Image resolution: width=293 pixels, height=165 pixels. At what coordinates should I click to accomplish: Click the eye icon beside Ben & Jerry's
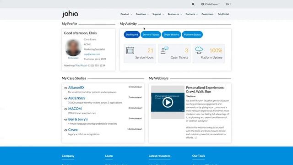pyautogui.click(x=66, y=120)
